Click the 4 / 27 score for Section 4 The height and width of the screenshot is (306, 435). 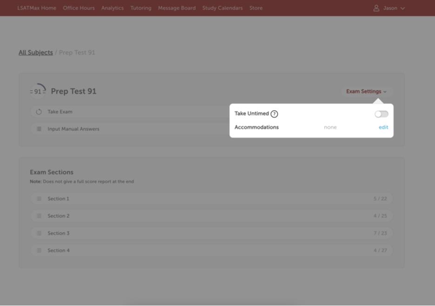point(380,250)
